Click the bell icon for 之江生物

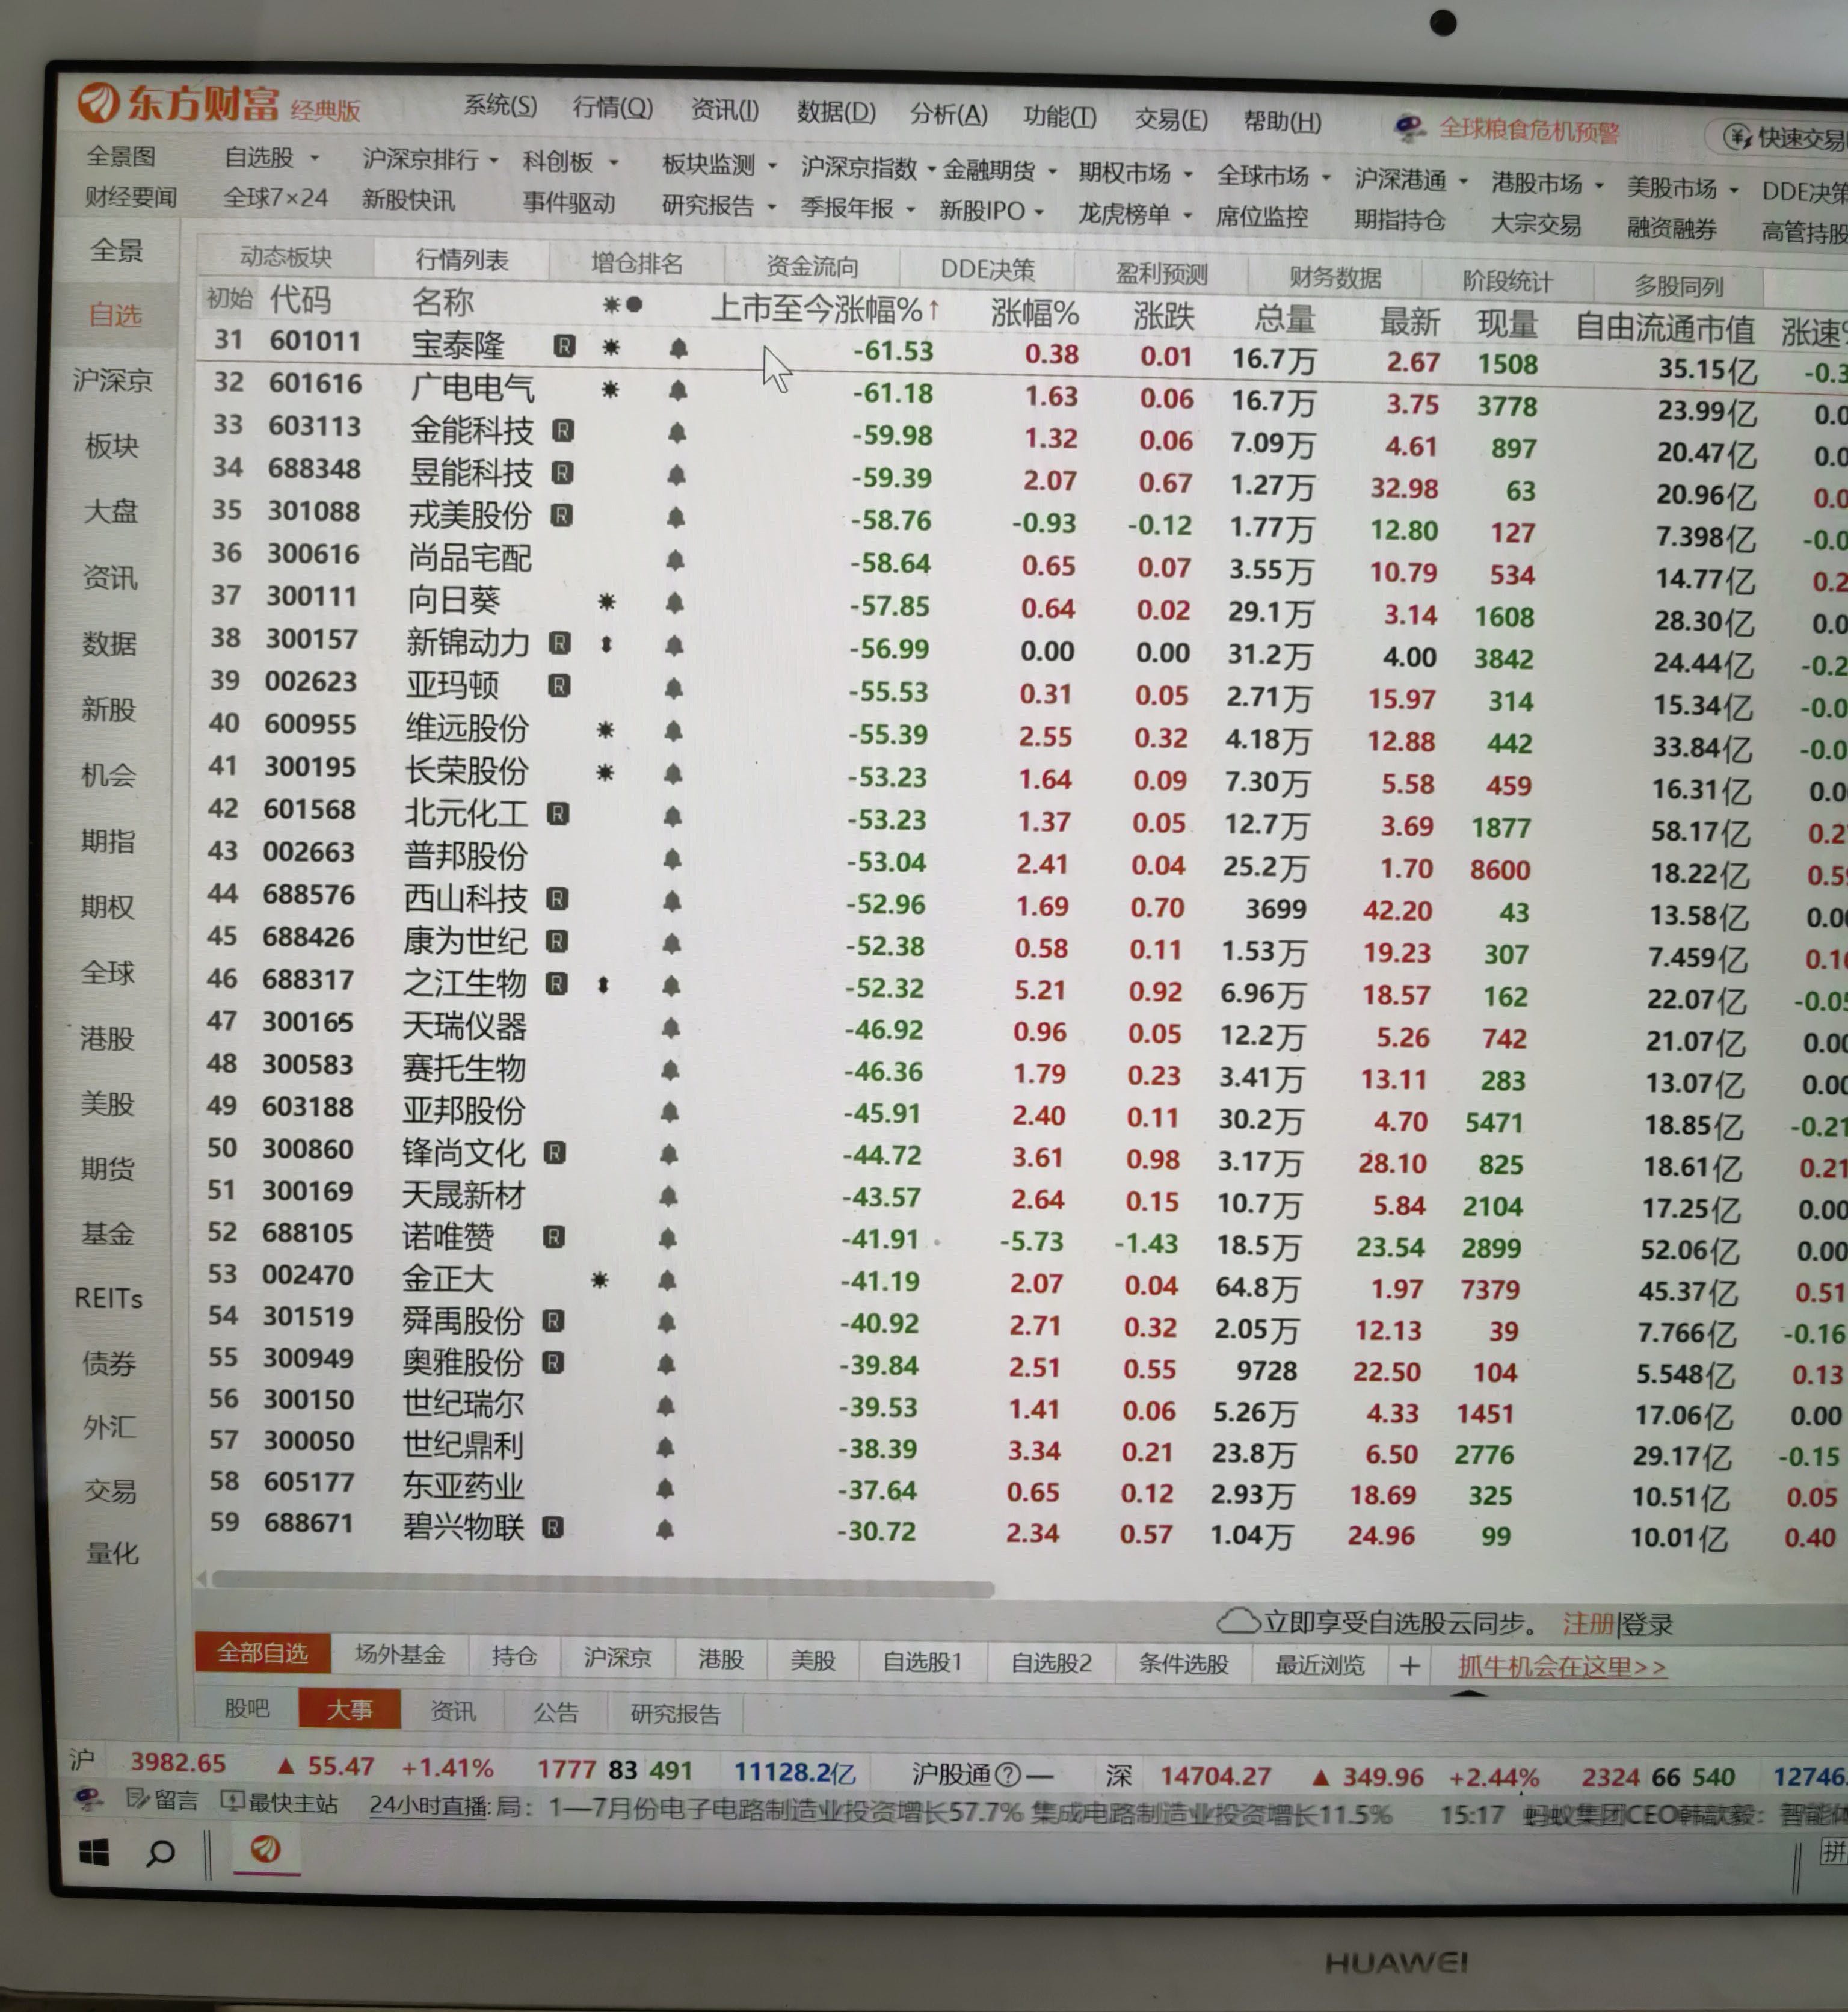[x=671, y=986]
